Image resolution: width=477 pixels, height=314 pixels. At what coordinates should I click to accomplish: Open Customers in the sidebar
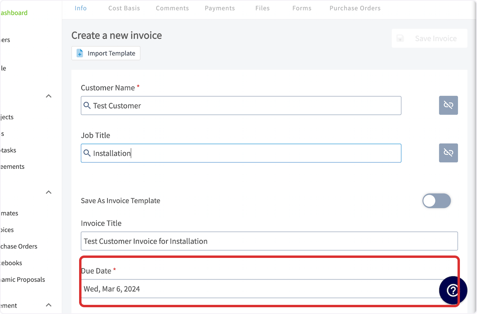5,40
